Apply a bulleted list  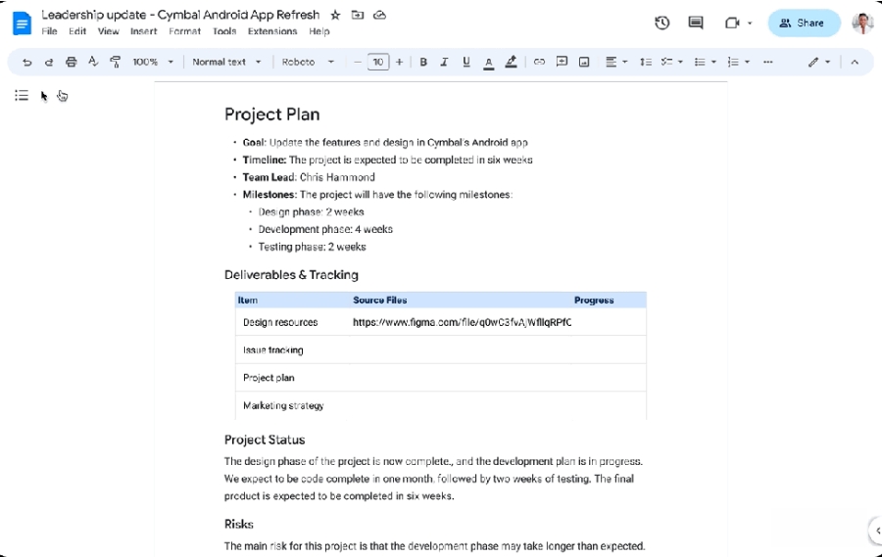pos(700,62)
